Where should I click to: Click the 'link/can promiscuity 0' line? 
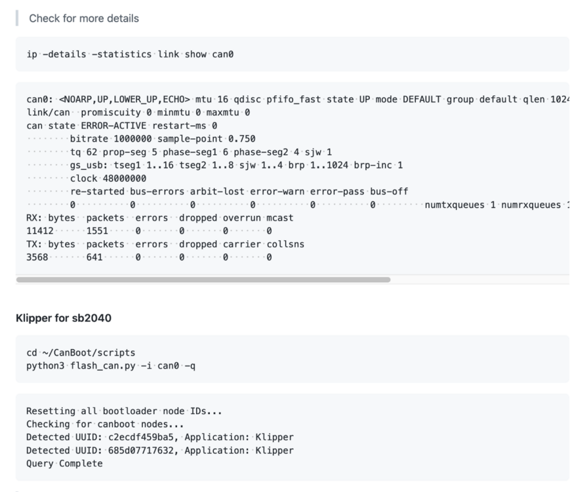(138, 112)
